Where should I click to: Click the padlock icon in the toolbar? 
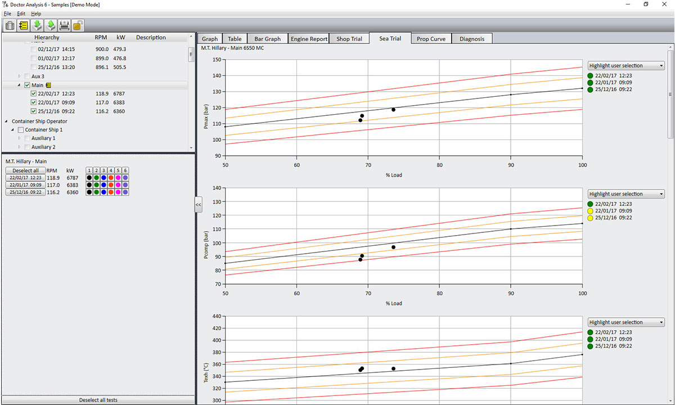coord(78,25)
